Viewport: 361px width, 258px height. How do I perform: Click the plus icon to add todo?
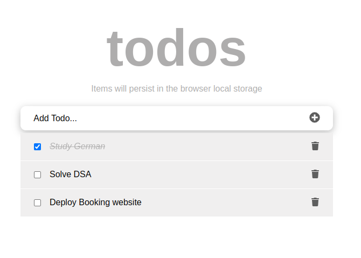coord(315,117)
